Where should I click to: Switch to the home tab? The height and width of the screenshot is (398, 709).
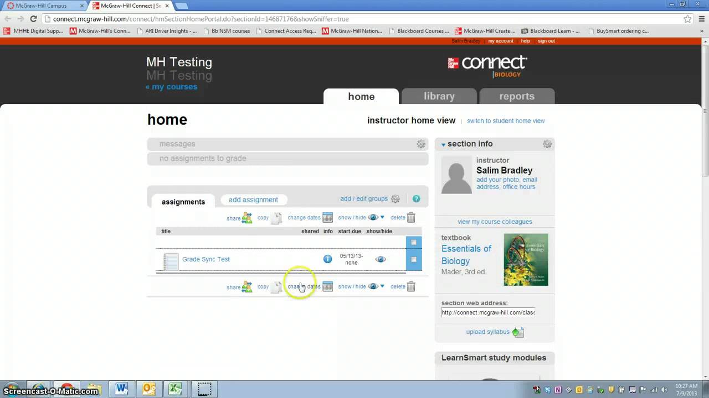pos(361,96)
